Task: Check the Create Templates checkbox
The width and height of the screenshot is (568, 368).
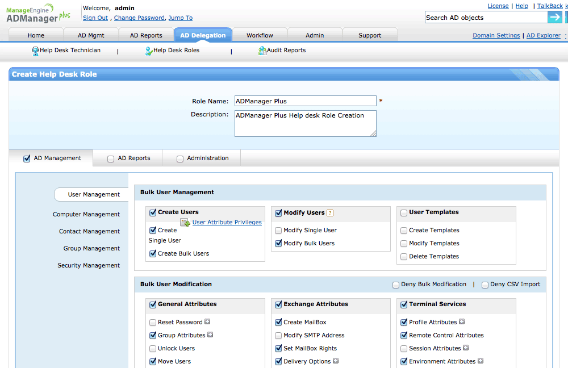Action: (x=404, y=231)
